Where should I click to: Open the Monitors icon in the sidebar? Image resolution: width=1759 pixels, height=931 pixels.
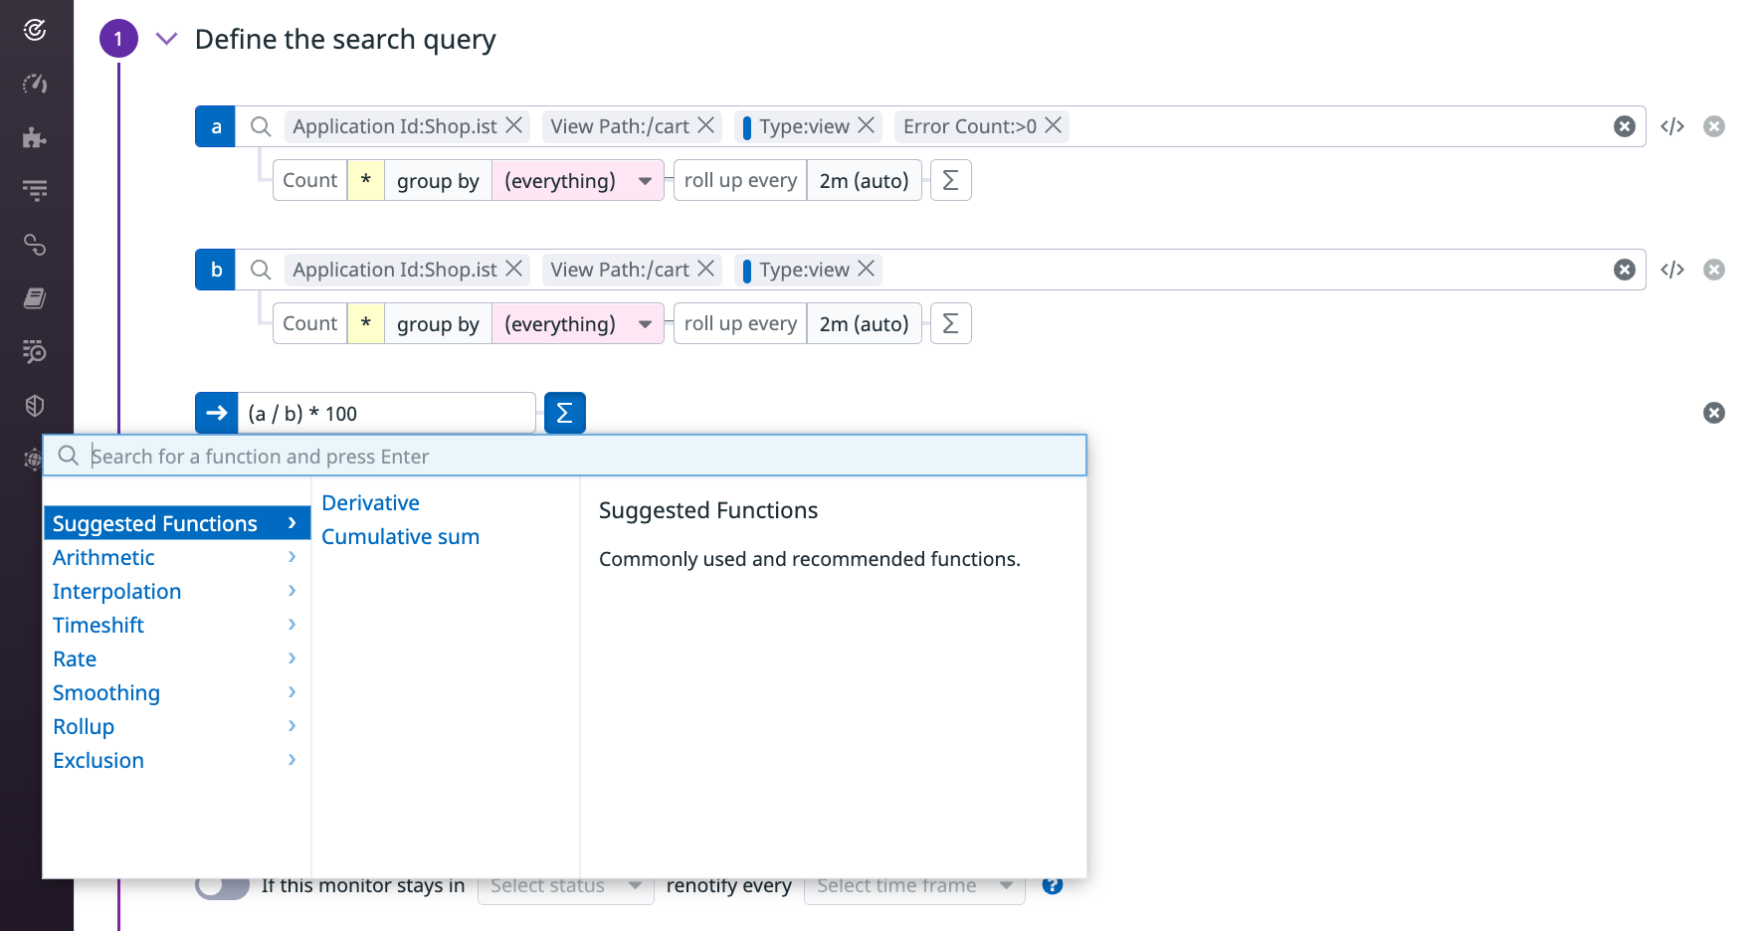coord(35,30)
